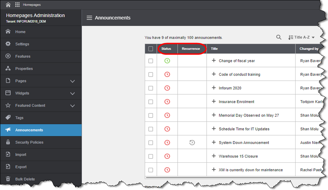Click the Import icon in sidebar
Viewport: 328px width, 190px height.
(8, 154)
